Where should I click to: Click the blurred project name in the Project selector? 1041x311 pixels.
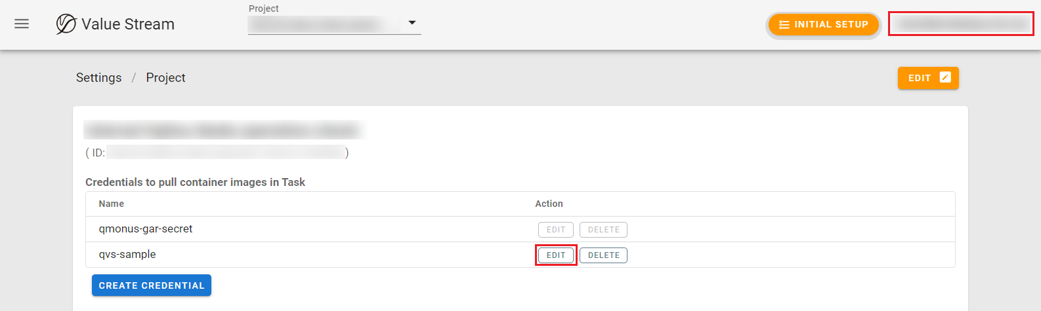point(323,25)
